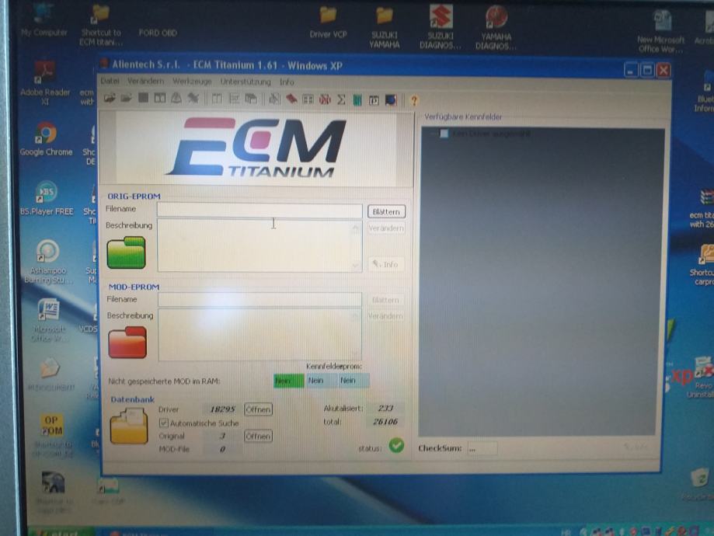Click the total value 26106

385,422
